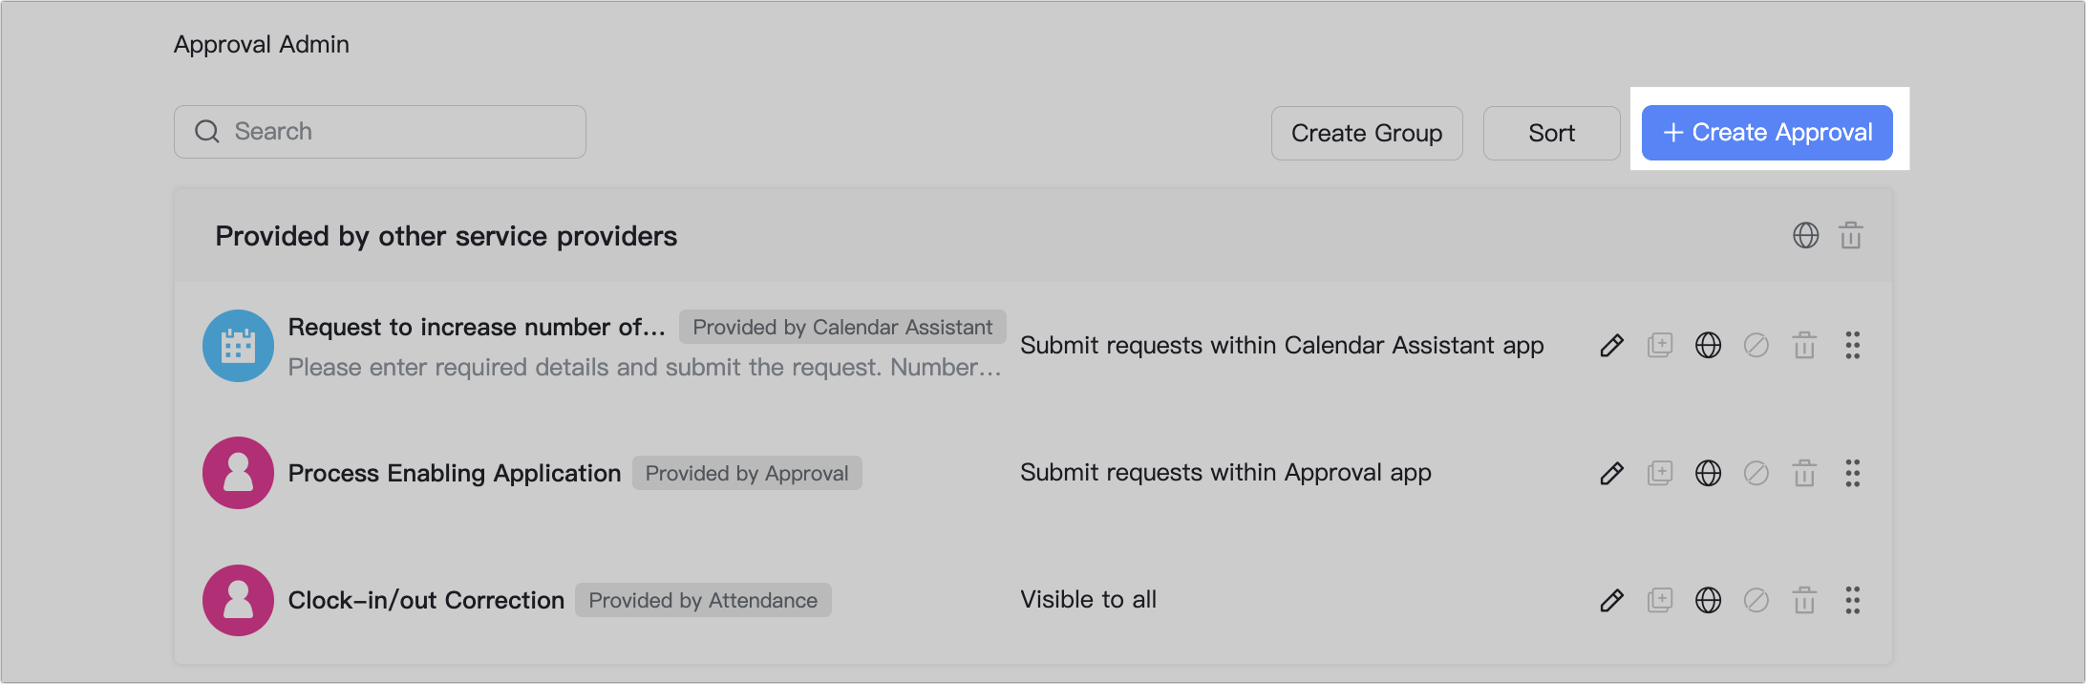Screen dimensions: 2086x684
Task: Edit the Process Enabling Application approval
Action: (1612, 473)
